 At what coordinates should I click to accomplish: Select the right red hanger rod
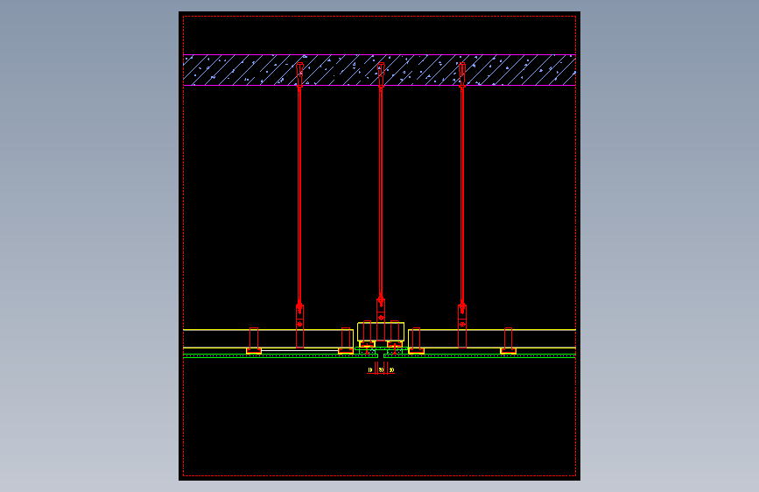point(462,196)
